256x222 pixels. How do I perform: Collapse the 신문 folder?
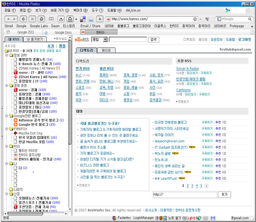pyautogui.click(x=7, y=194)
